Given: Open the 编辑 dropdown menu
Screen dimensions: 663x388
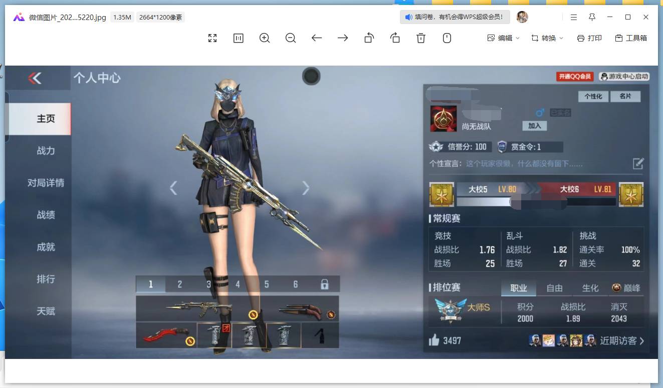Looking at the screenshot, I should pos(504,38).
